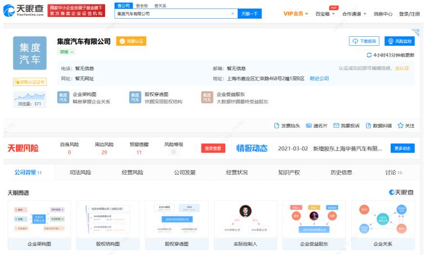Click the 情报动态 heading
This screenshot has width=424, height=255.
coord(252,148)
